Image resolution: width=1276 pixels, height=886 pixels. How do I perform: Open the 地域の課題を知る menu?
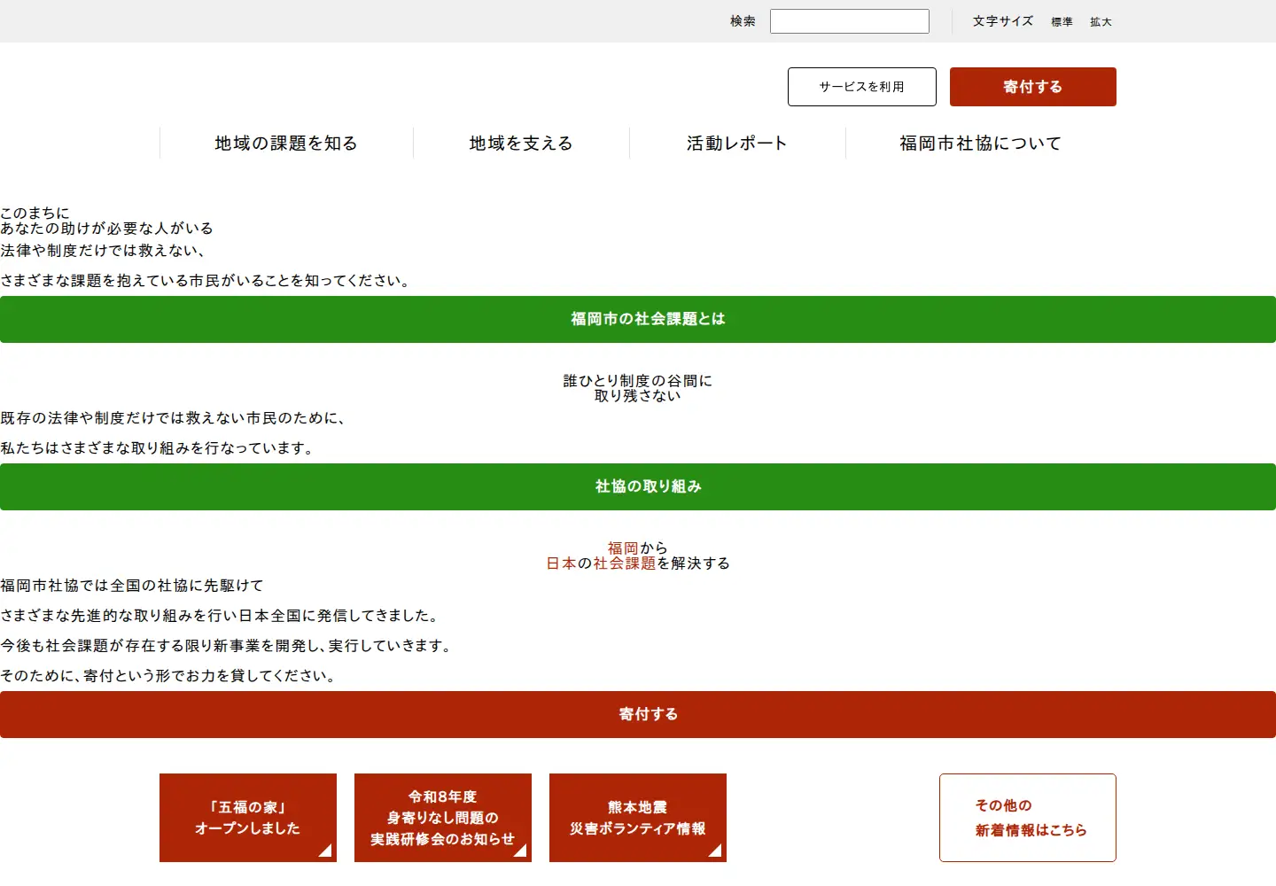pos(286,144)
